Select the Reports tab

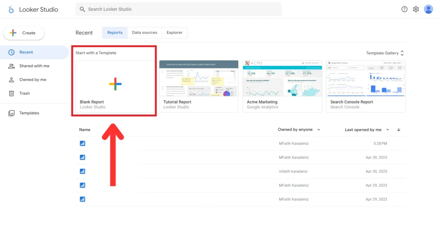tap(115, 33)
